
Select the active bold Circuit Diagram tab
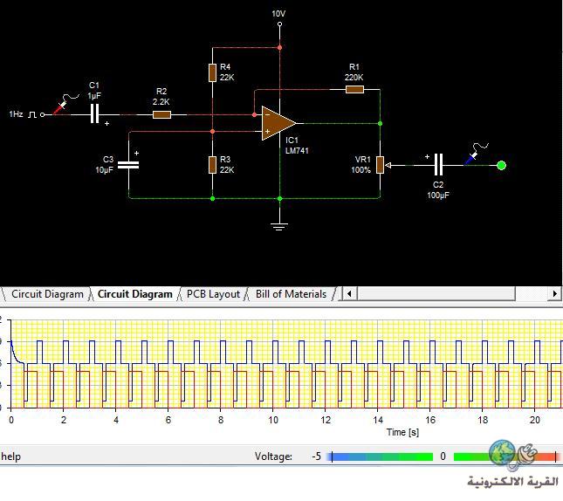[x=134, y=294]
